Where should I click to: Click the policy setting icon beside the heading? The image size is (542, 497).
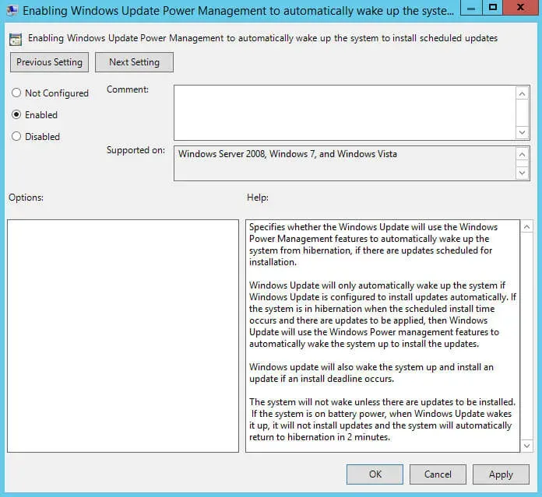[16, 40]
